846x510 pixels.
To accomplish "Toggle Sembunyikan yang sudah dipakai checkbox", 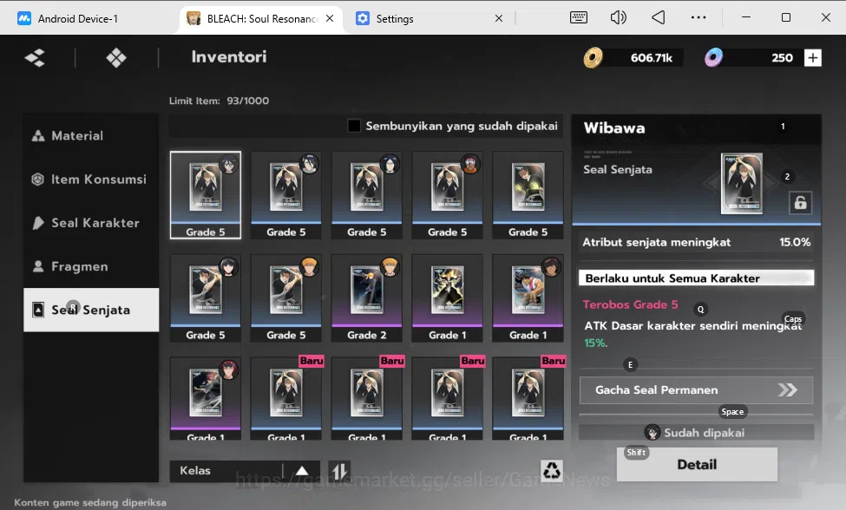I will (x=354, y=126).
